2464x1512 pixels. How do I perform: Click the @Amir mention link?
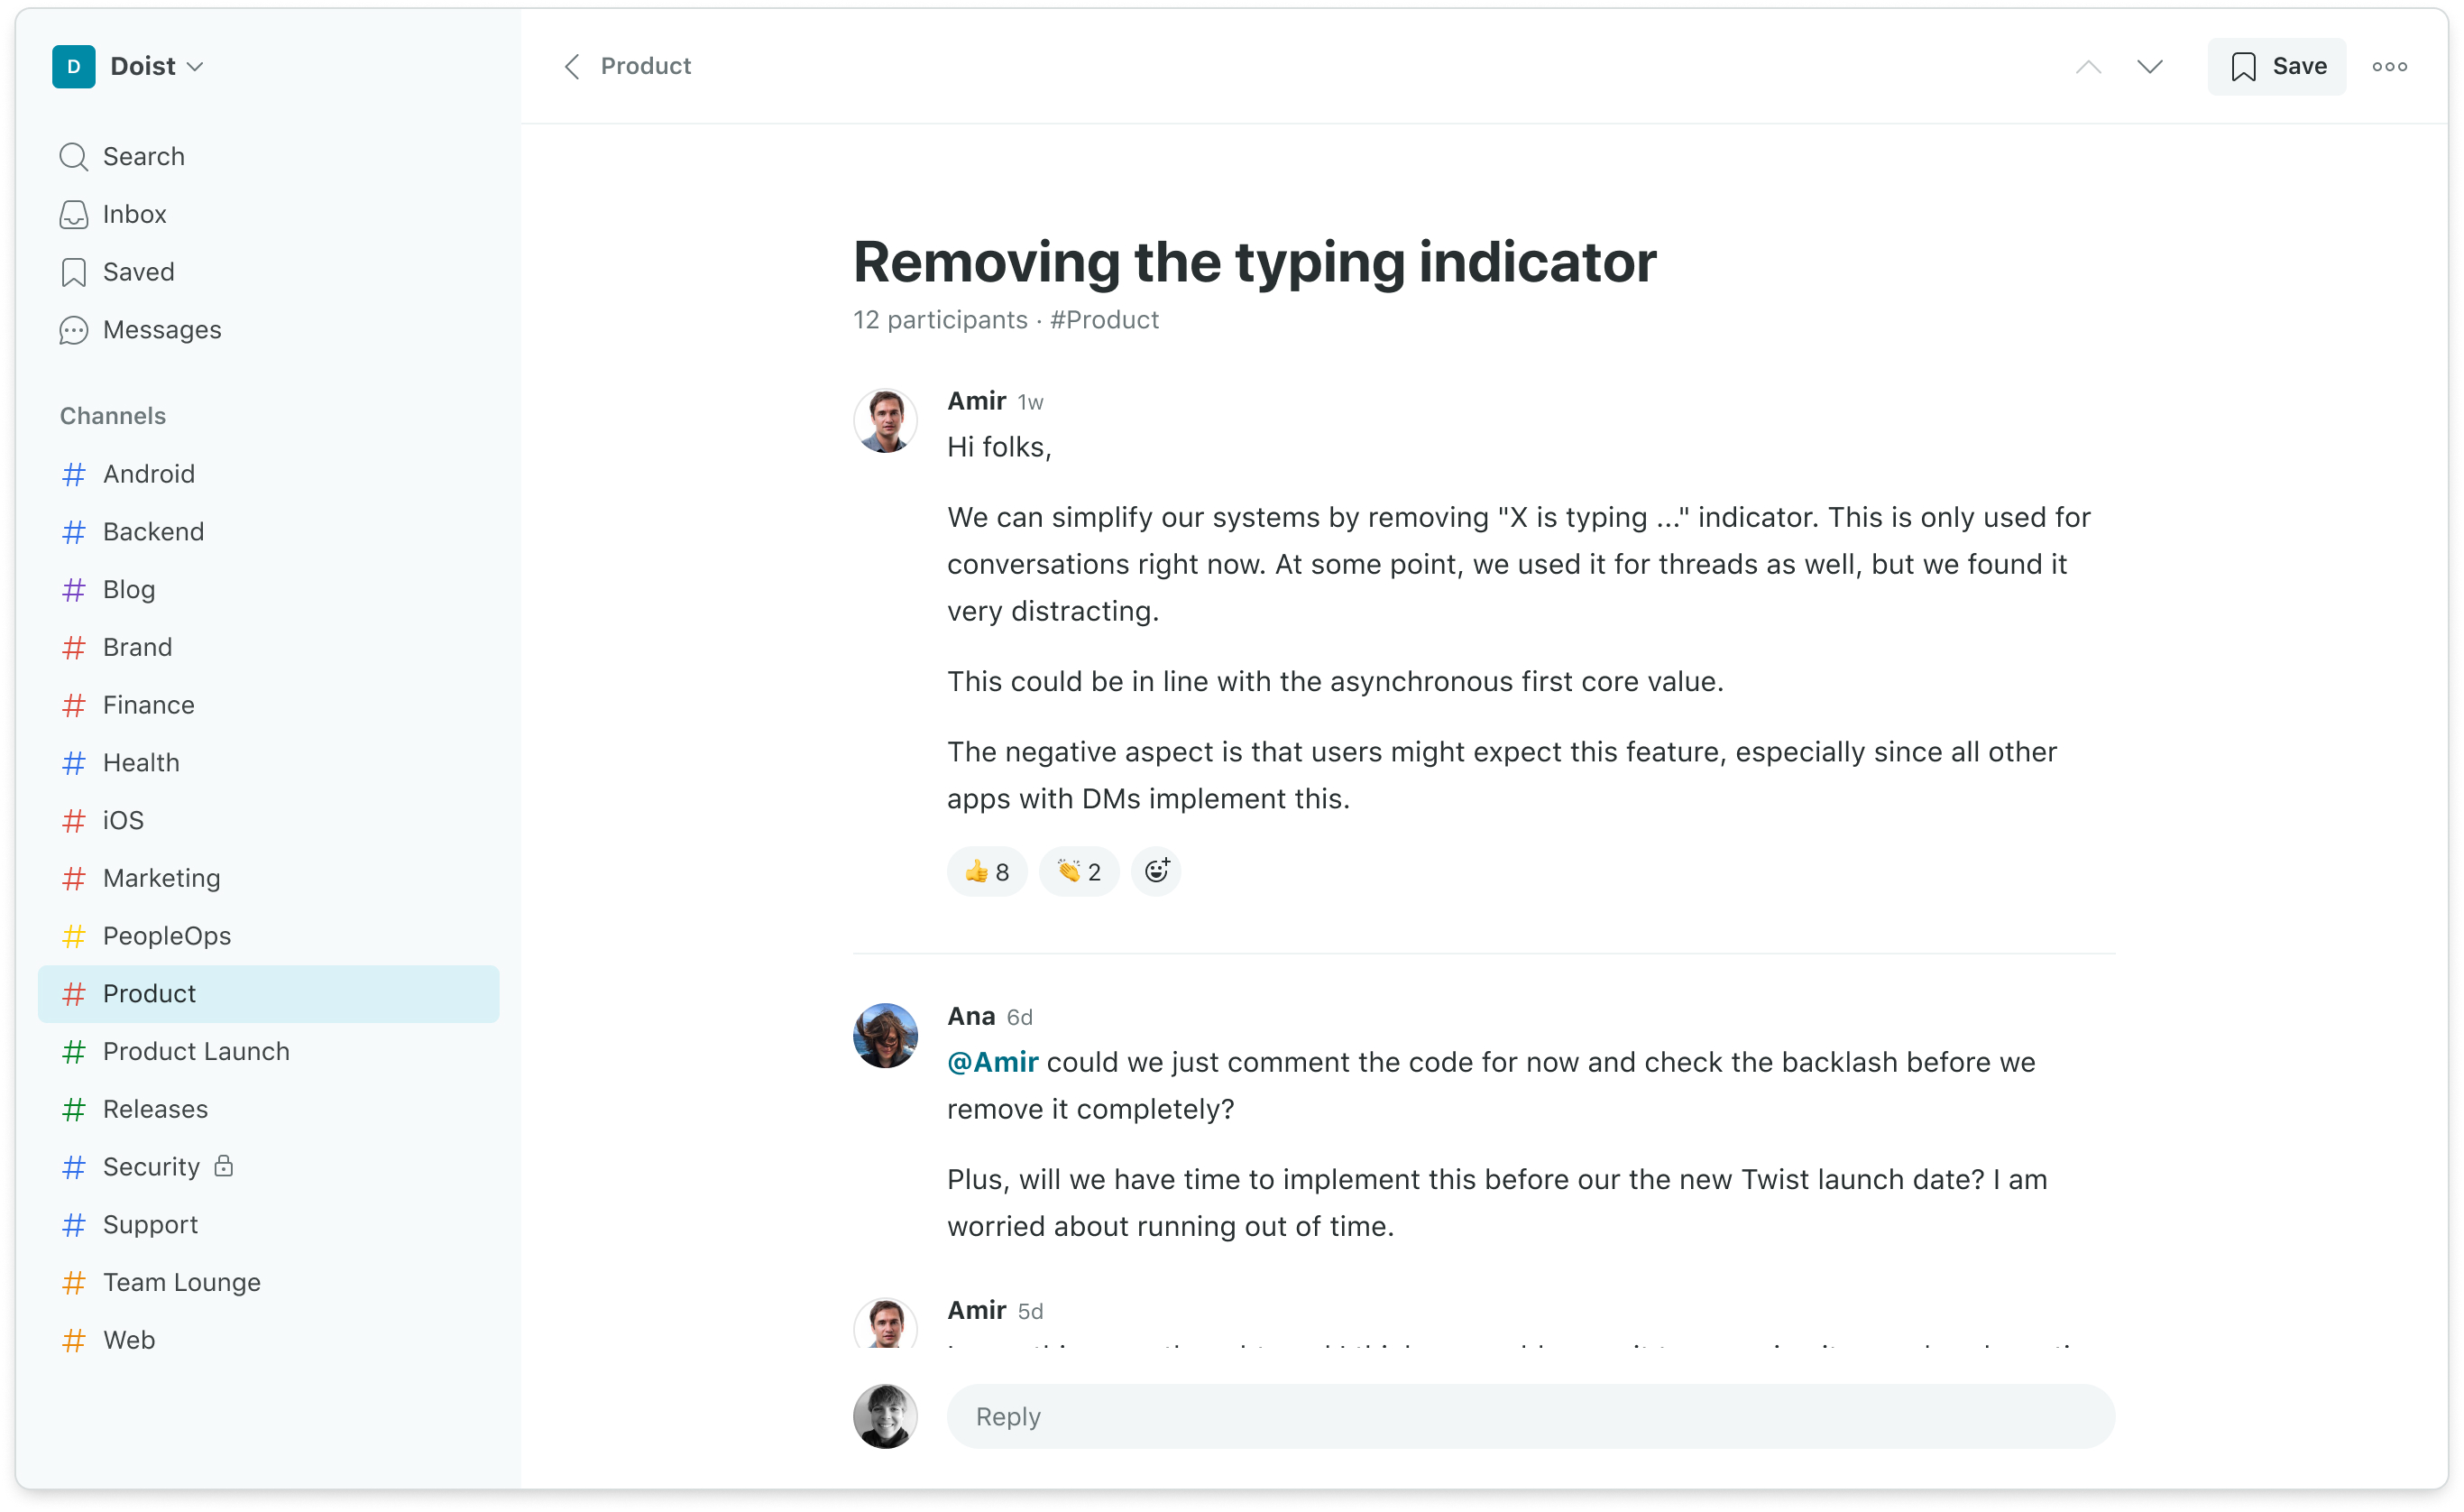pyautogui.click(x=992, y=1062)
